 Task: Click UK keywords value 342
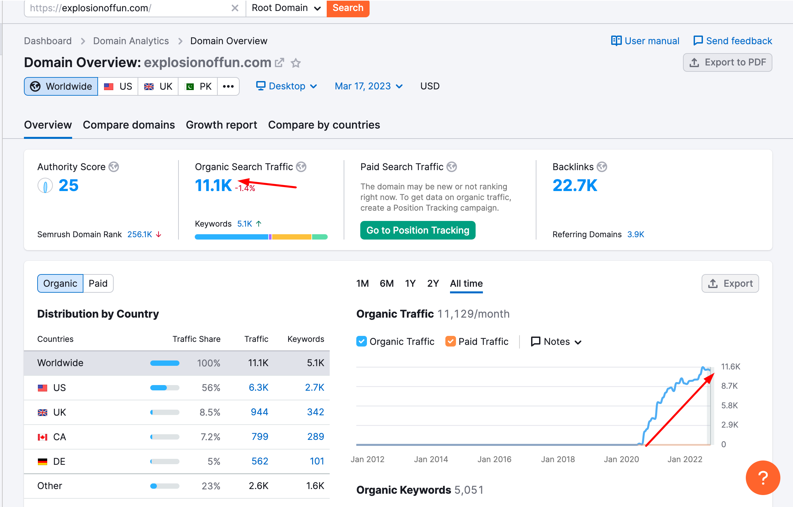pos(315,412)
